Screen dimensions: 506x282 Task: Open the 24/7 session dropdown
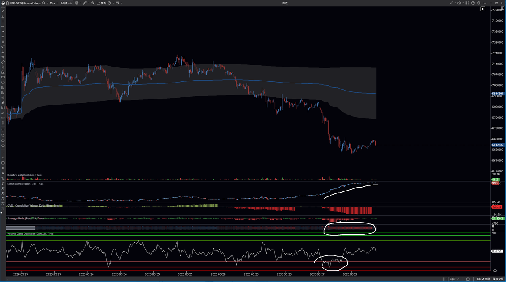tap(454, 279)
